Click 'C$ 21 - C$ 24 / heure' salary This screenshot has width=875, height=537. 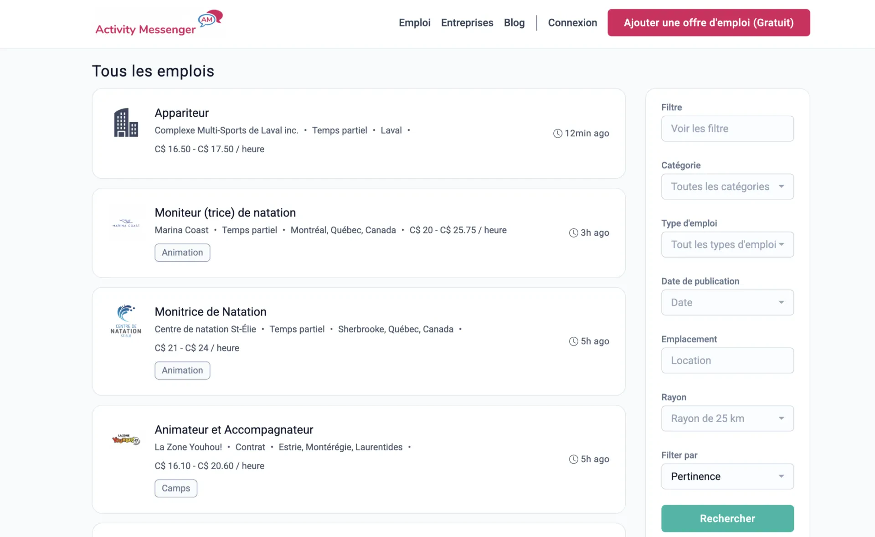click(197, 348)
